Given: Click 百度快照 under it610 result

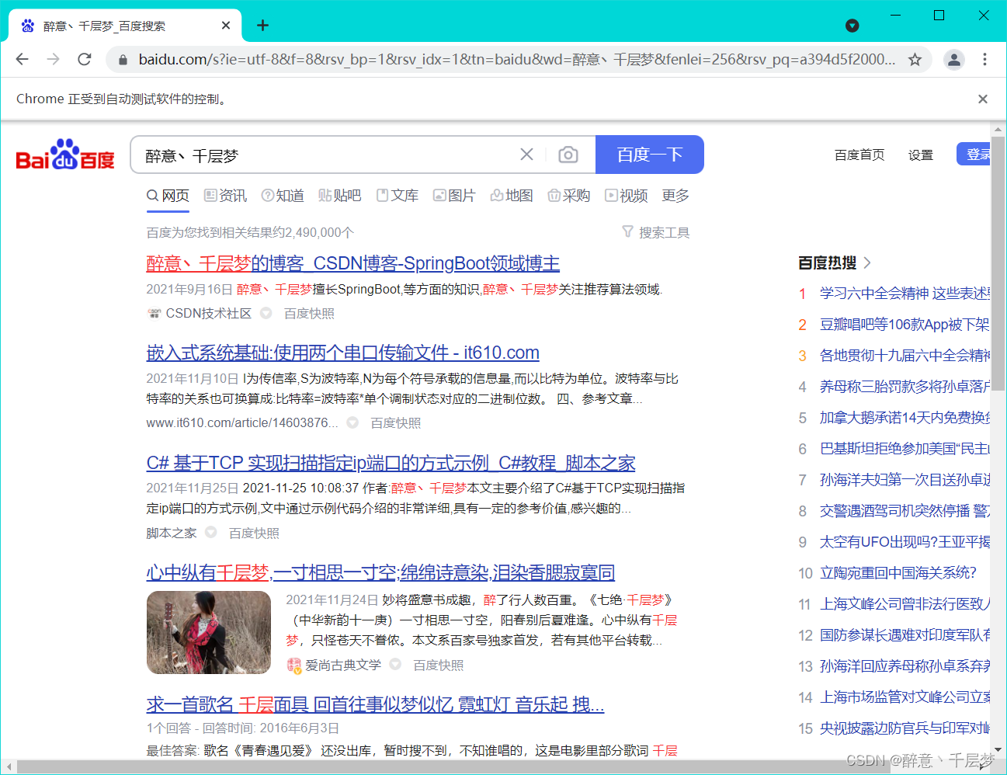Looking at the screenshot, I should [x=396, y=422].
